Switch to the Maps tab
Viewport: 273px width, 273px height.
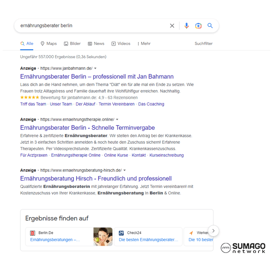tap(49, 44)
